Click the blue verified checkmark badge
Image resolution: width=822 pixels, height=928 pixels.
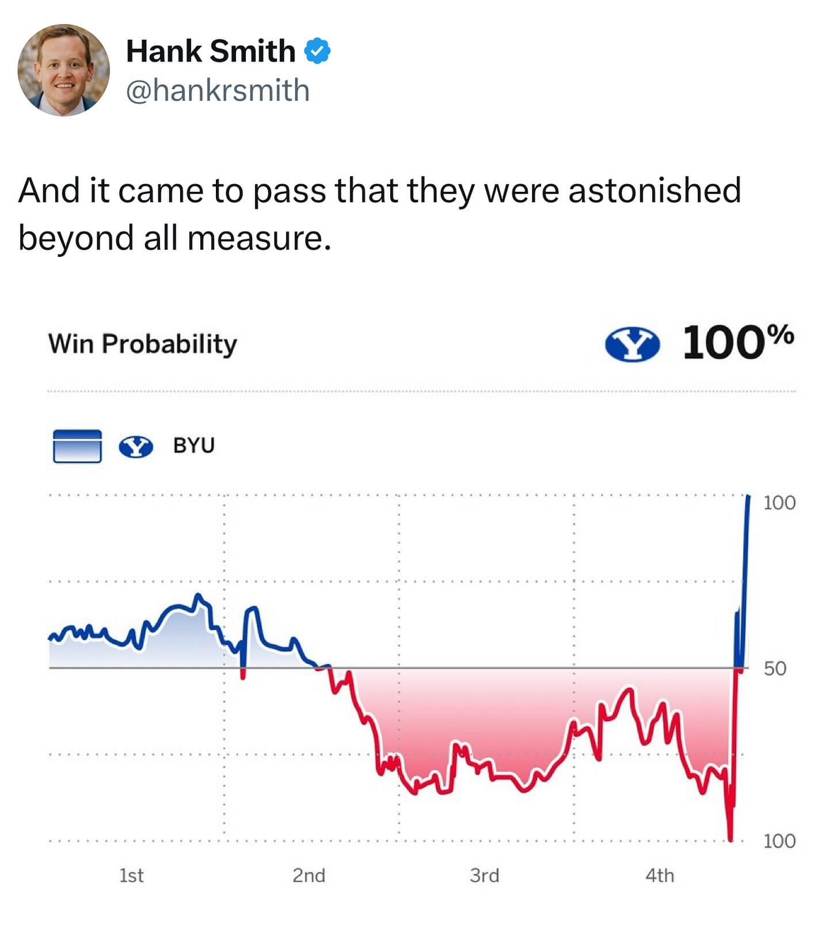click(317, 51)
